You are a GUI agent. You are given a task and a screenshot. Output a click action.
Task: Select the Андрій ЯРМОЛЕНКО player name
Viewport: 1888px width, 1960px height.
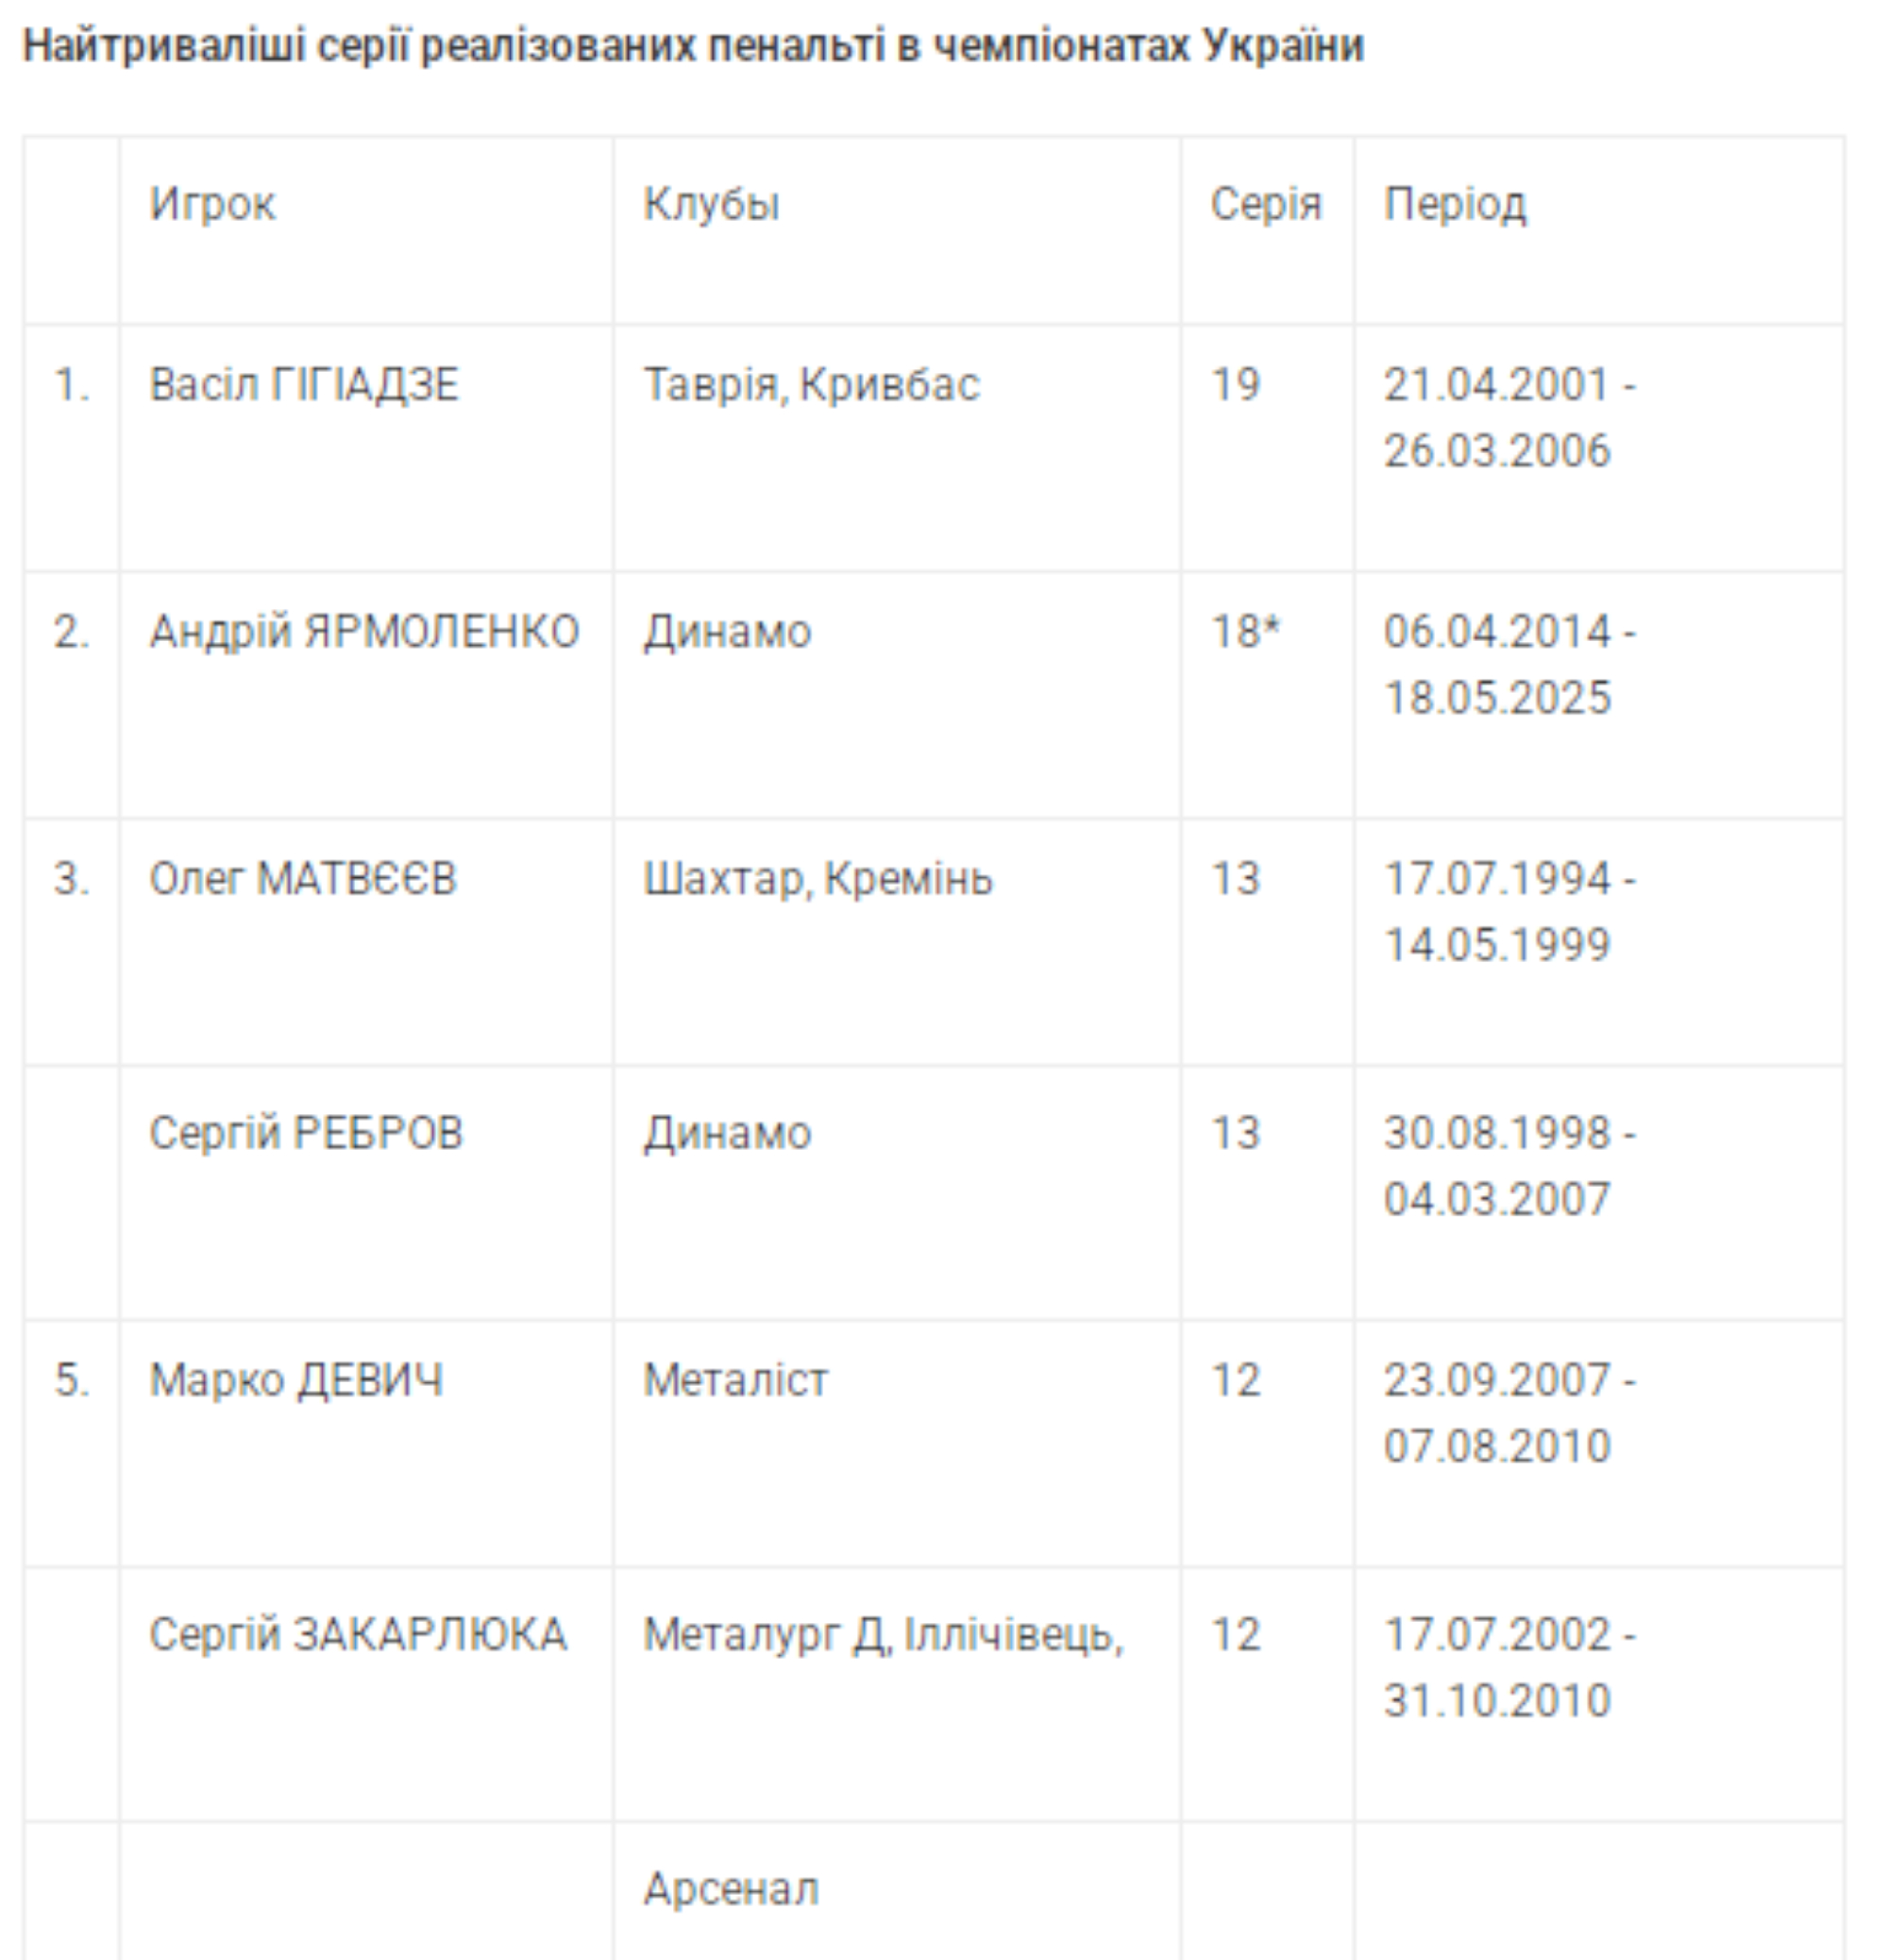pyautogui.click(x=364, y=631)
